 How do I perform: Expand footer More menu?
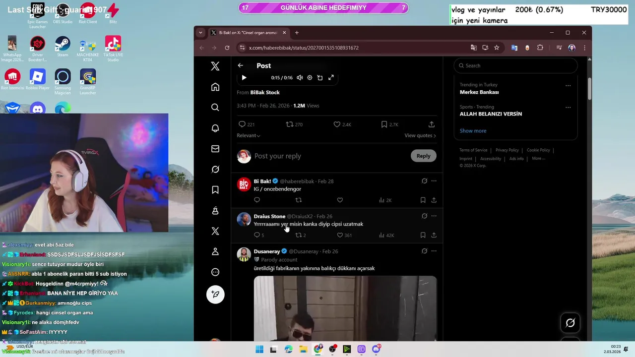(x=538, y=159)
